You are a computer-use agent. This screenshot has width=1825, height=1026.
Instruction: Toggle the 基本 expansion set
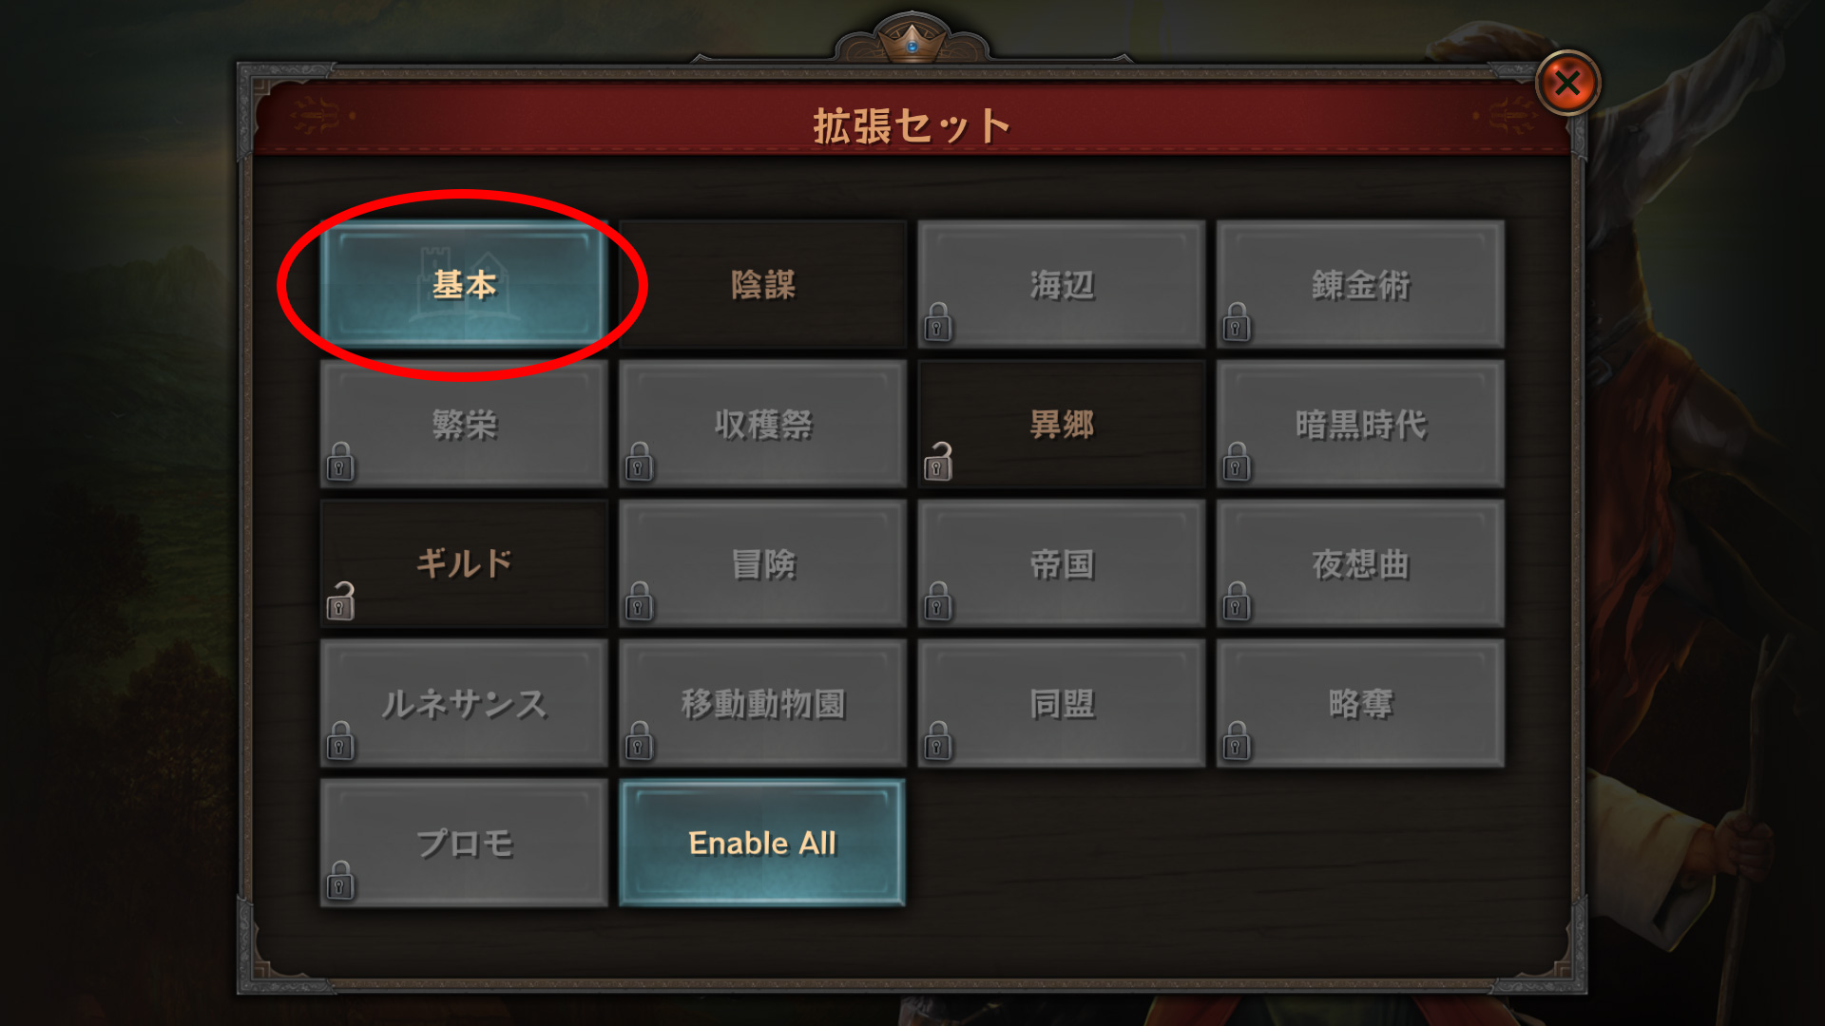tap(464, 284)
